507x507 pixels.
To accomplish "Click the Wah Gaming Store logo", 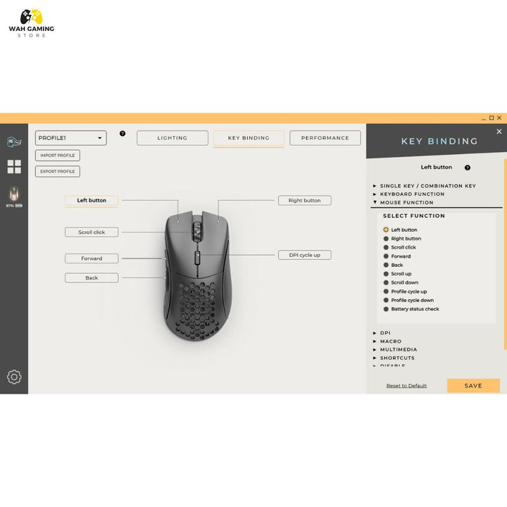I will click(31, 23).
